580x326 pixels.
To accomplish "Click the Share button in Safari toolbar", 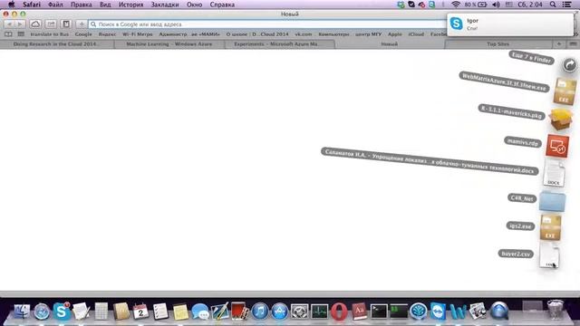I will [x=51, y=24].
